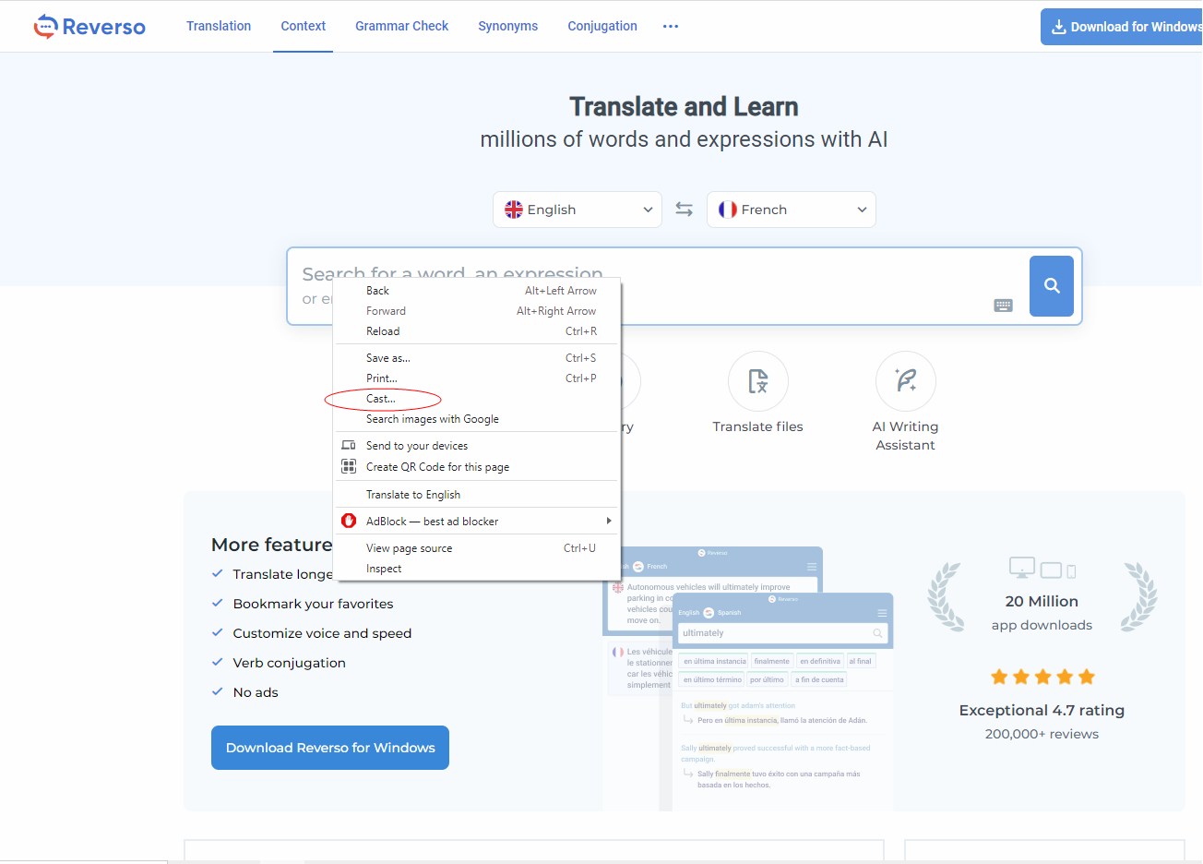1203x864 pixels.
Task: Click the 'Exceptional 4.7 rating' text
Action: (1042, 710)
